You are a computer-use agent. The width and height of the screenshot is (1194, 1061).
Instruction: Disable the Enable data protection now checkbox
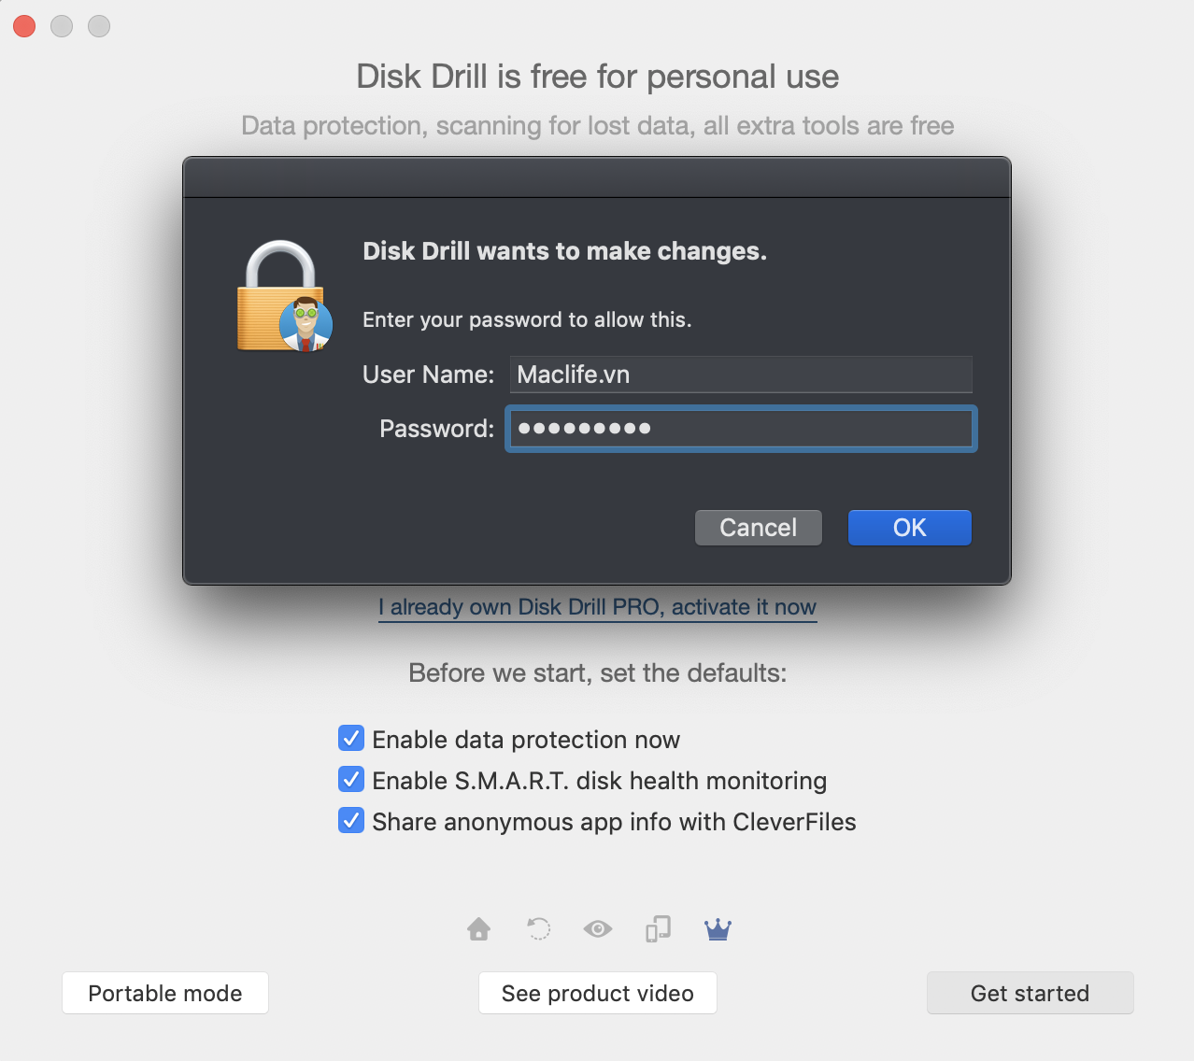click(350, 738)
